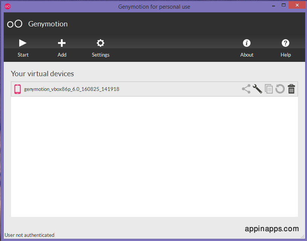Add a new virtual device
307x241 pixels.
(62, 48)
